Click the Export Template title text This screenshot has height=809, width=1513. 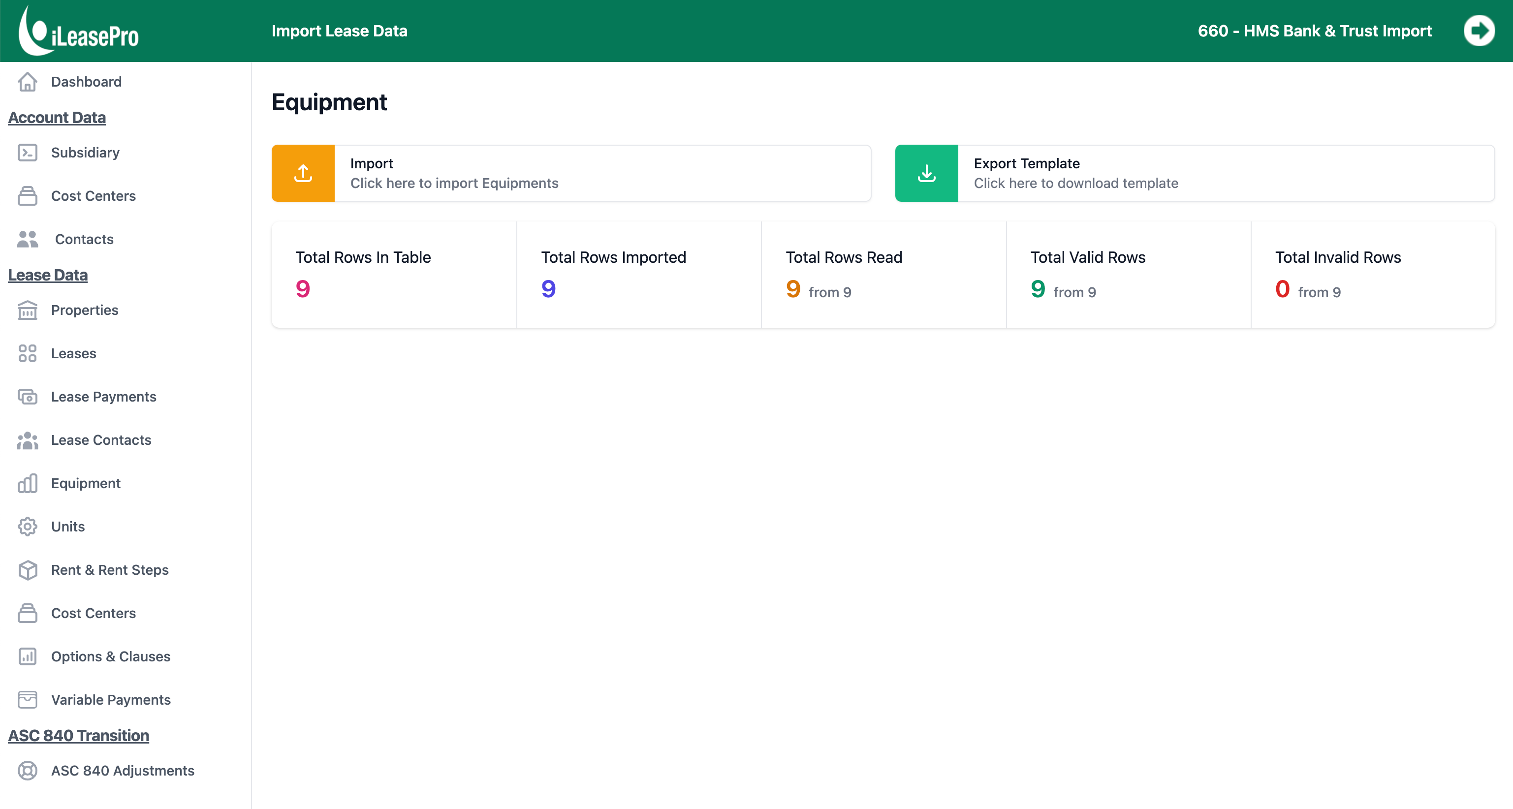(x=1027, y=163)
